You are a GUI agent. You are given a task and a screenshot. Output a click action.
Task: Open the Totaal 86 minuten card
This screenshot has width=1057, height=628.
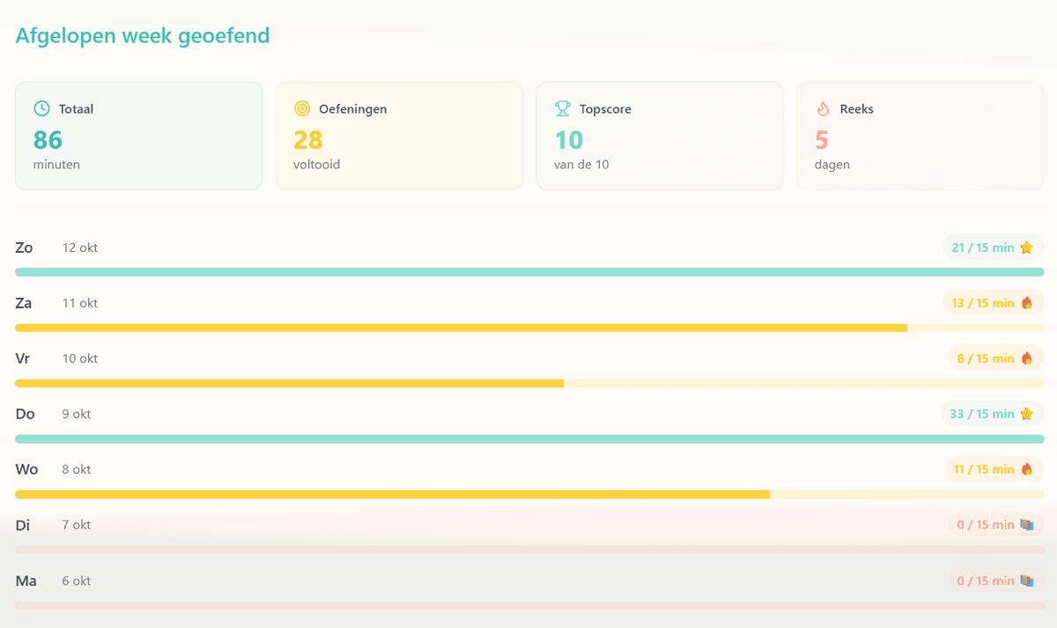tap(138, 136)
